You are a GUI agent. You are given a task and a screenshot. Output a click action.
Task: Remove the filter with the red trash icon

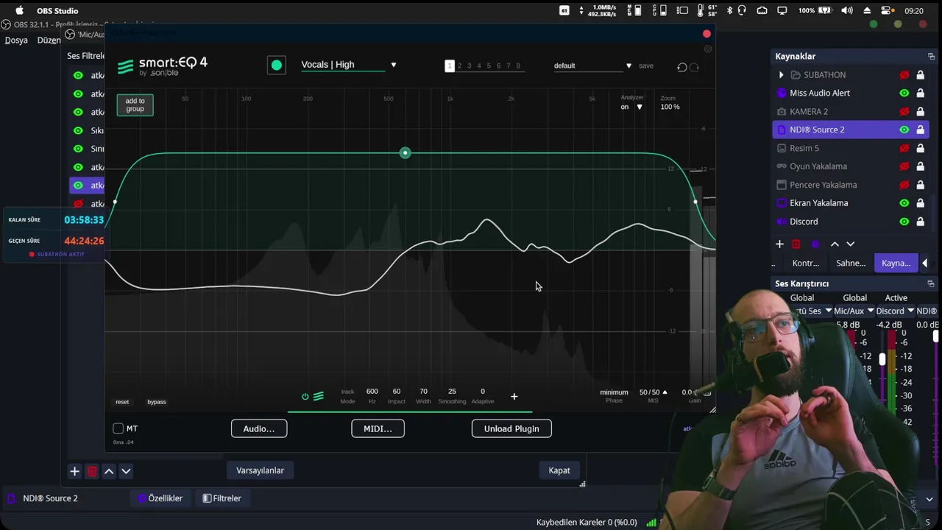[92, 471]
